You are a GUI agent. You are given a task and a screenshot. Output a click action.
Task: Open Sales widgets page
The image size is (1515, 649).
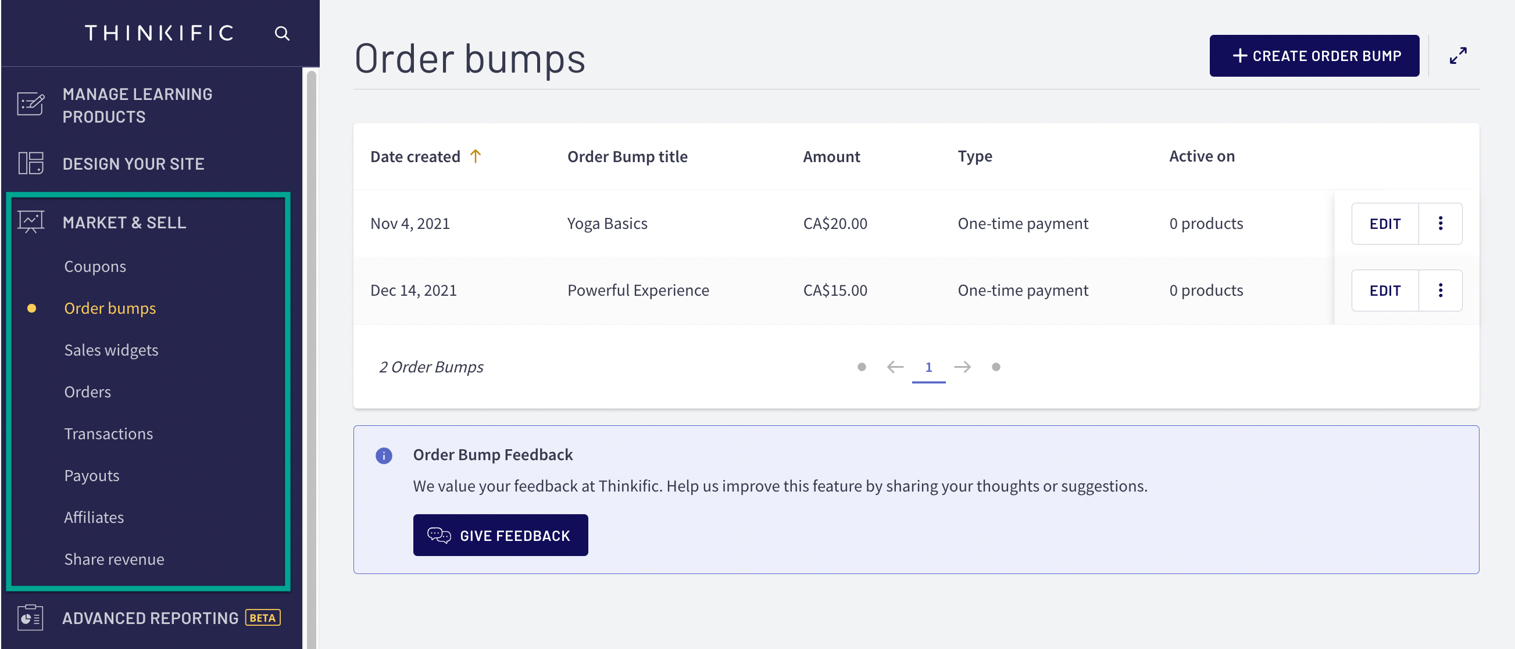point(111,350)
